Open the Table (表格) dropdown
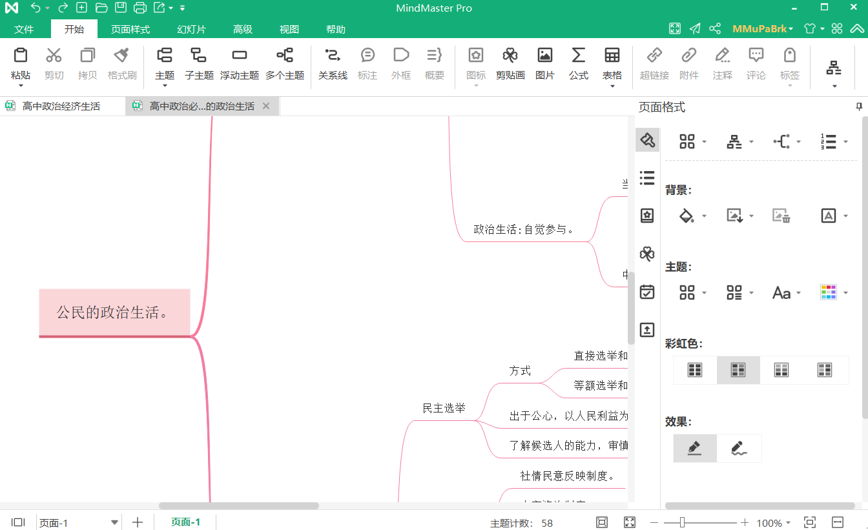 pos(612,86)
